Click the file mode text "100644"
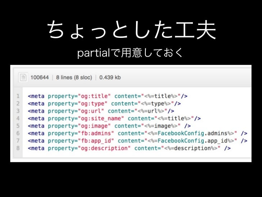262x197 pixels. point(40,77)
